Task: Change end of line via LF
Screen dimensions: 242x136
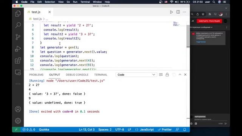Action: tap(129, 130)
